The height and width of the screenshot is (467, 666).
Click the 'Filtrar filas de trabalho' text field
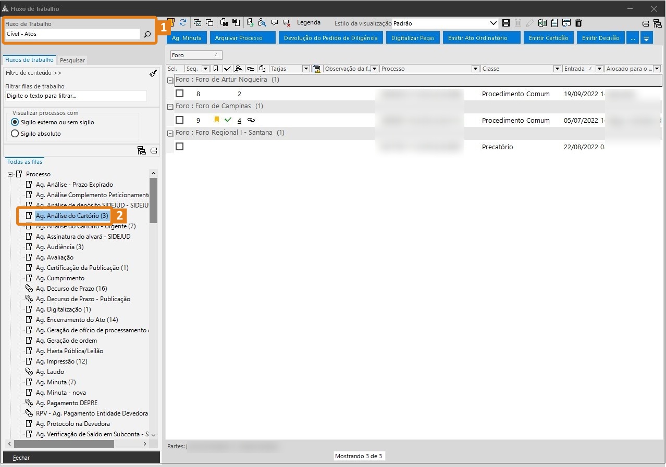(x=76, y=96)
